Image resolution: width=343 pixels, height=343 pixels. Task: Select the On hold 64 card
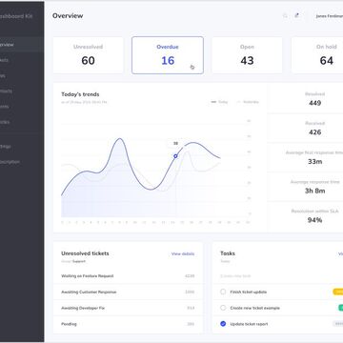(x=317, y=55)
